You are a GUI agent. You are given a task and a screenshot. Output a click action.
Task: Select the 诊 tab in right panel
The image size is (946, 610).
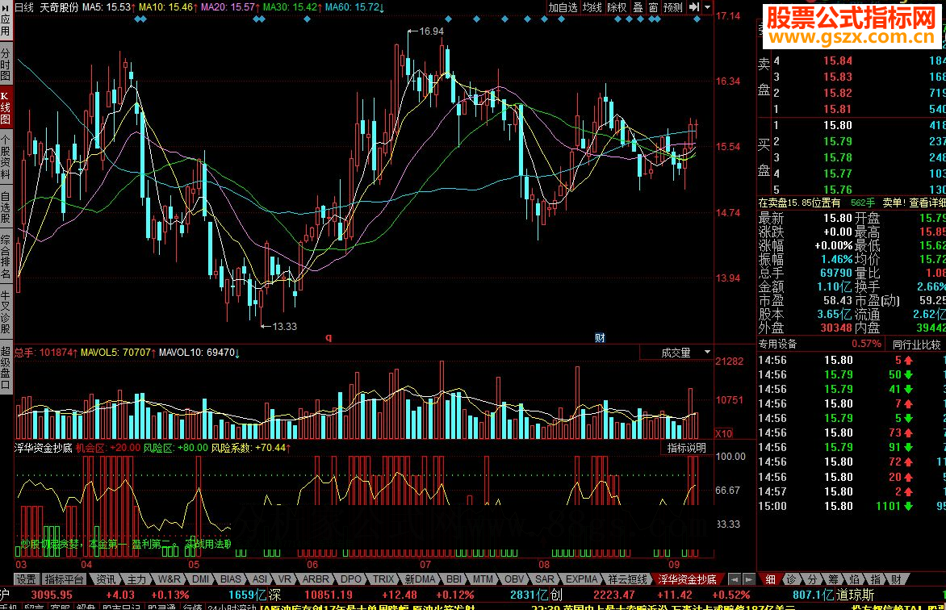click(791, 579)
